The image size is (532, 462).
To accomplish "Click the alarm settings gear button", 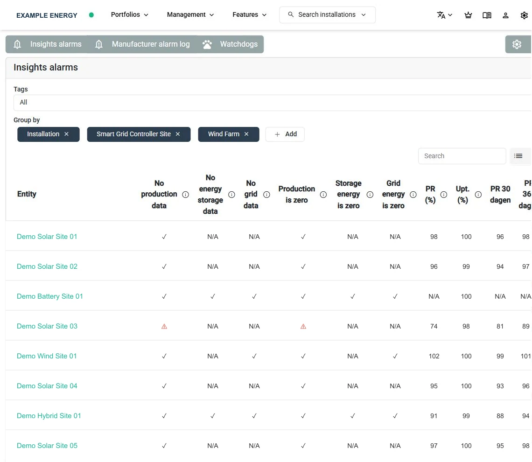I will (x=517, y=44).
